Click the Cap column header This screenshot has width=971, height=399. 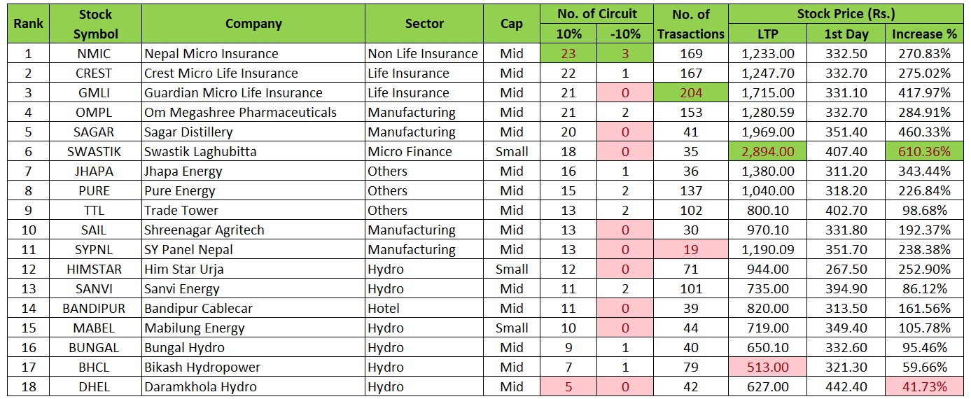512,24
